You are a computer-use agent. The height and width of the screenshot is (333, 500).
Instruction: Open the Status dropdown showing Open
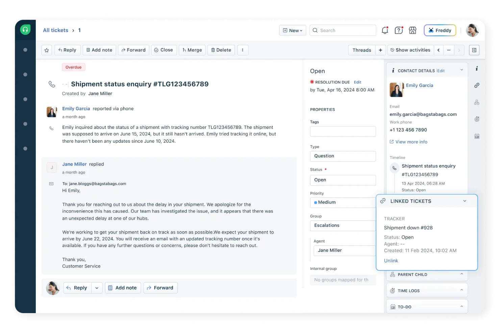tap(343, 180)
